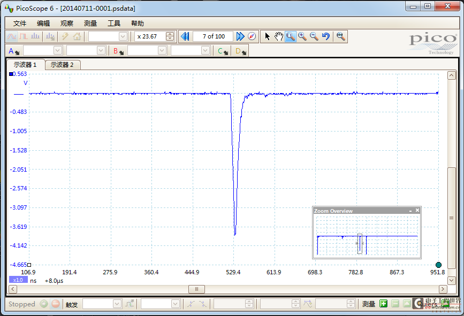Viewport: 464px width, 316px height.
Task: Adjust the trigger level stepper
Action: 249,304
